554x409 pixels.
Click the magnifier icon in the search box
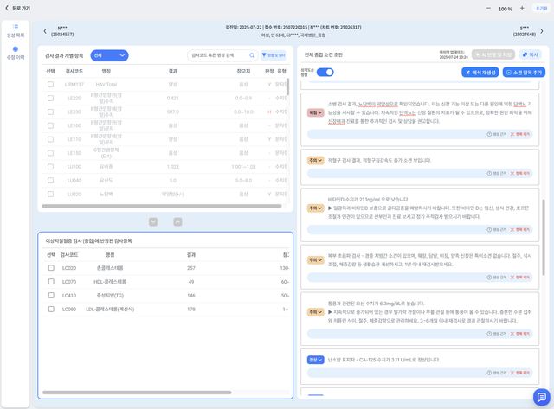[x=252, y=55]
